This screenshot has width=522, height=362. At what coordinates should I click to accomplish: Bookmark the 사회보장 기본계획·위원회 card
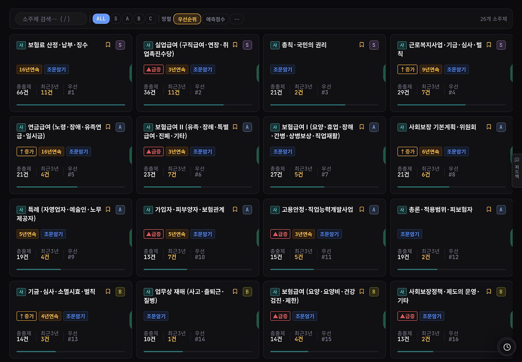coord(489,127)
